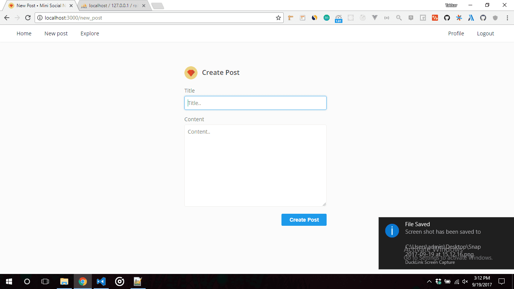This screenshot has height=289, width=514.
Task: Click the Content textarea resize handle
Action: point(324,204)
